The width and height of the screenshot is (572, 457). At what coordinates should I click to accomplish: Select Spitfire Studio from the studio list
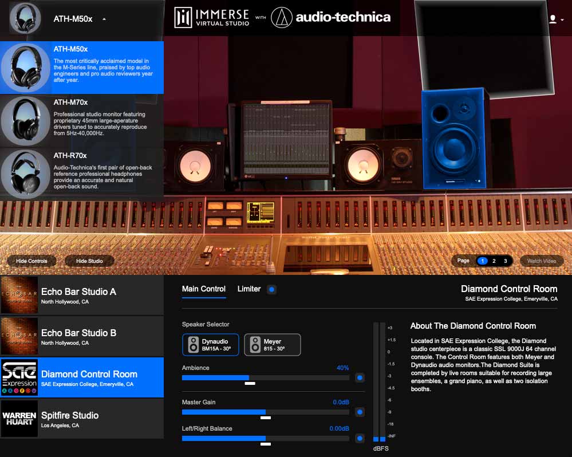pyautogui.click(x=82, y=418)
